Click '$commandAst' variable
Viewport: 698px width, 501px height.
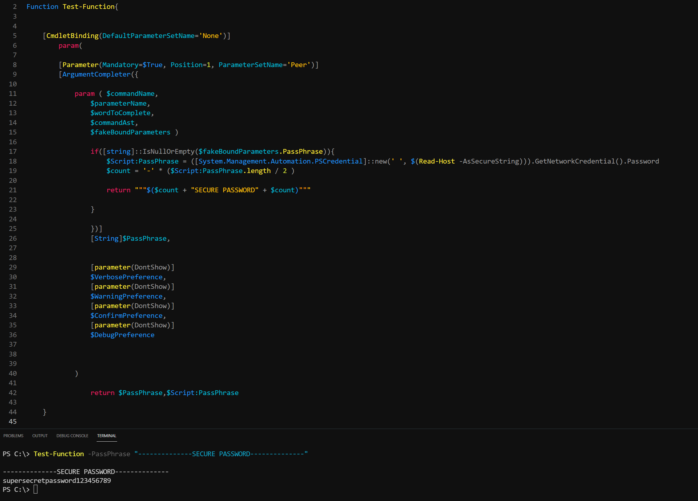click(x=112, y=123)
